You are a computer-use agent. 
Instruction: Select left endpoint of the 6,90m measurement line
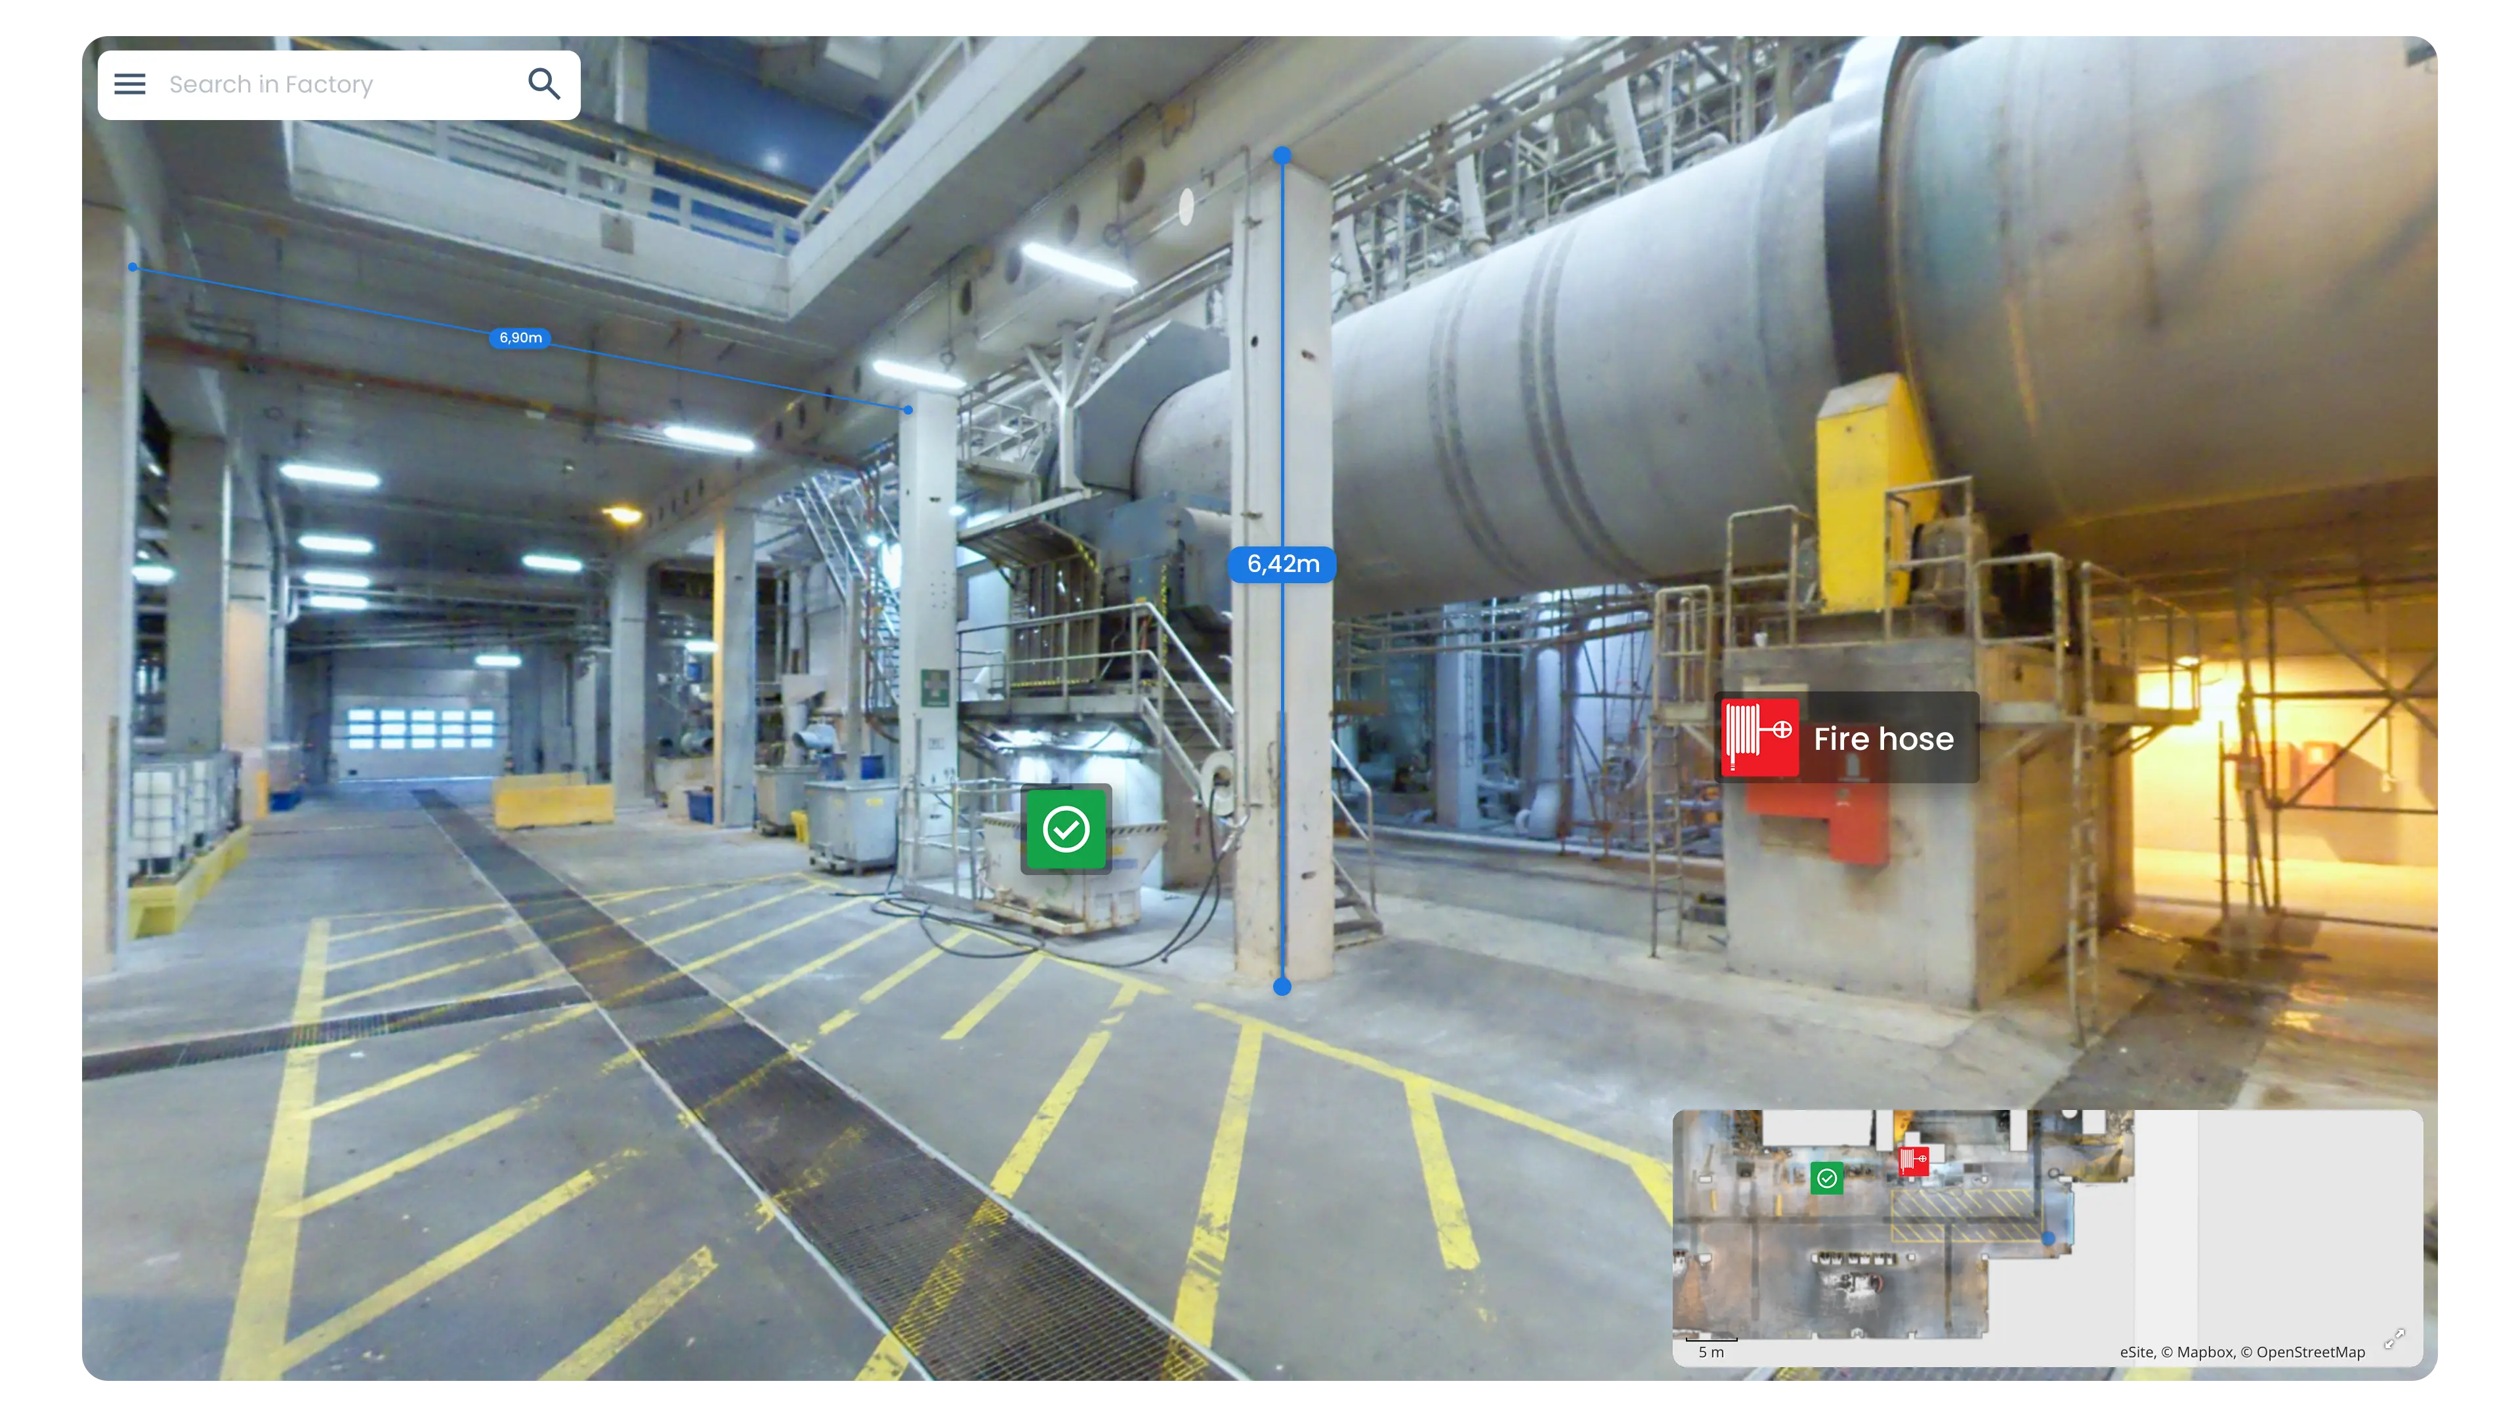[x=133, y=267]
